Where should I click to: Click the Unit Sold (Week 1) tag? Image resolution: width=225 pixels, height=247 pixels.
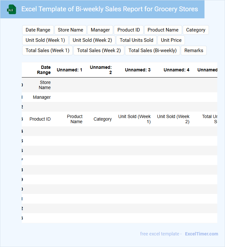pyautogui.click(x=45, y=40)
